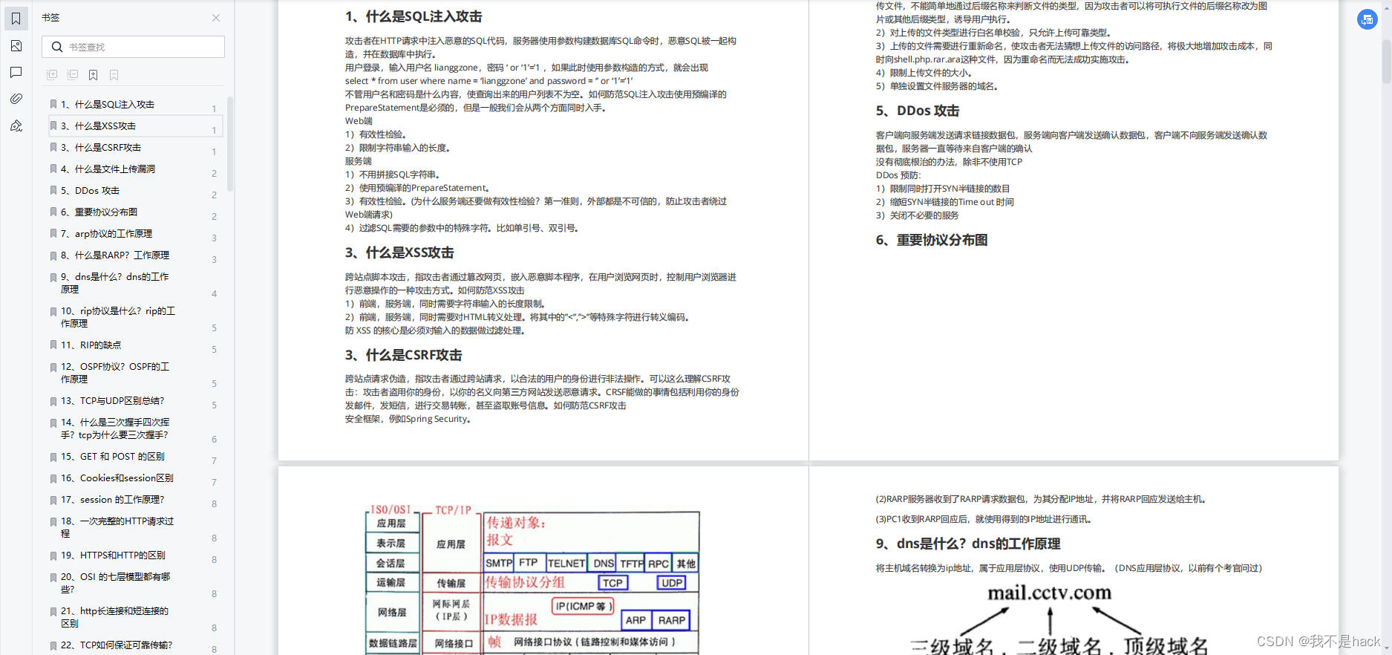Click the 书签 panel title

(50, 18)
